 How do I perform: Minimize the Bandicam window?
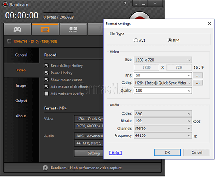[x=143, y=4]
